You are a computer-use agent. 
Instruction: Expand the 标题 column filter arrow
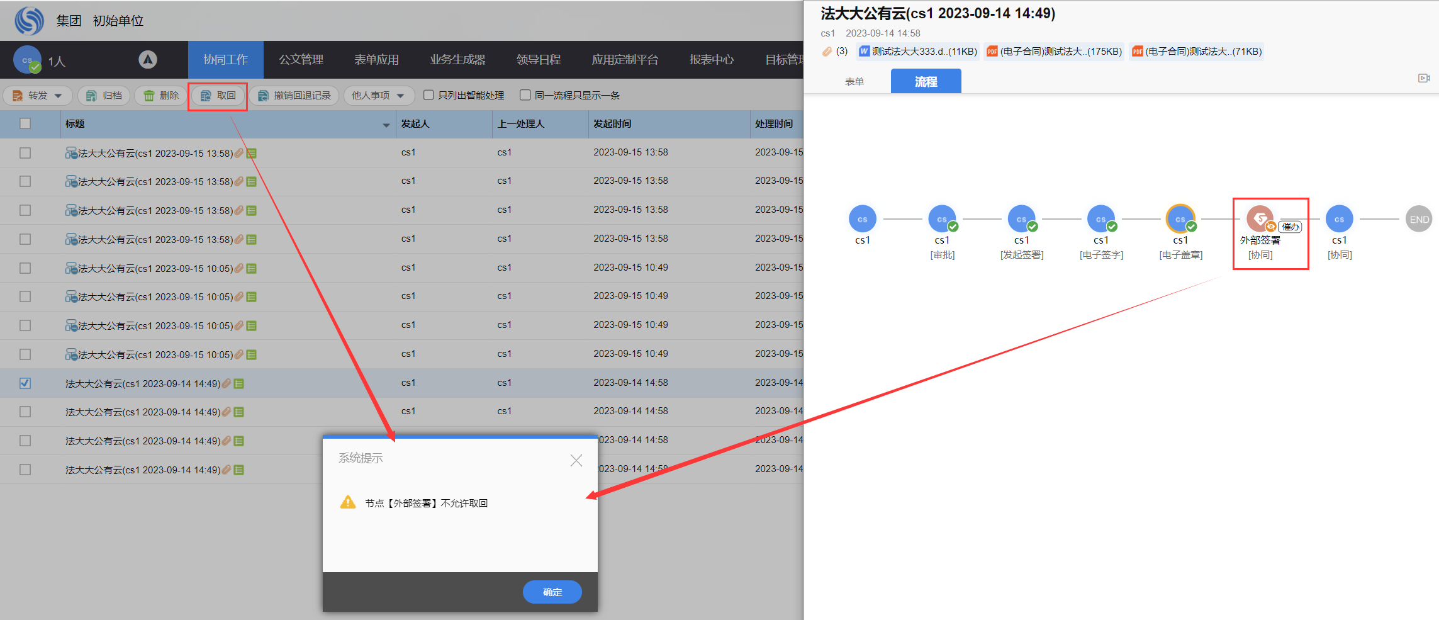tap(386, 125)
